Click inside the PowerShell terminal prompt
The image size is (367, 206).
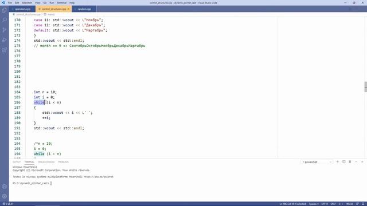click(51, 183)
